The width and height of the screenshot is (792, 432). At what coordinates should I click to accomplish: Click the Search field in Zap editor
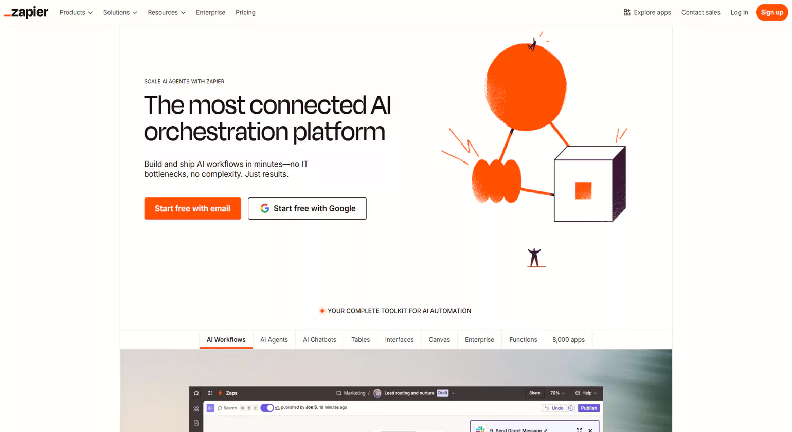[x=227, y=408]
